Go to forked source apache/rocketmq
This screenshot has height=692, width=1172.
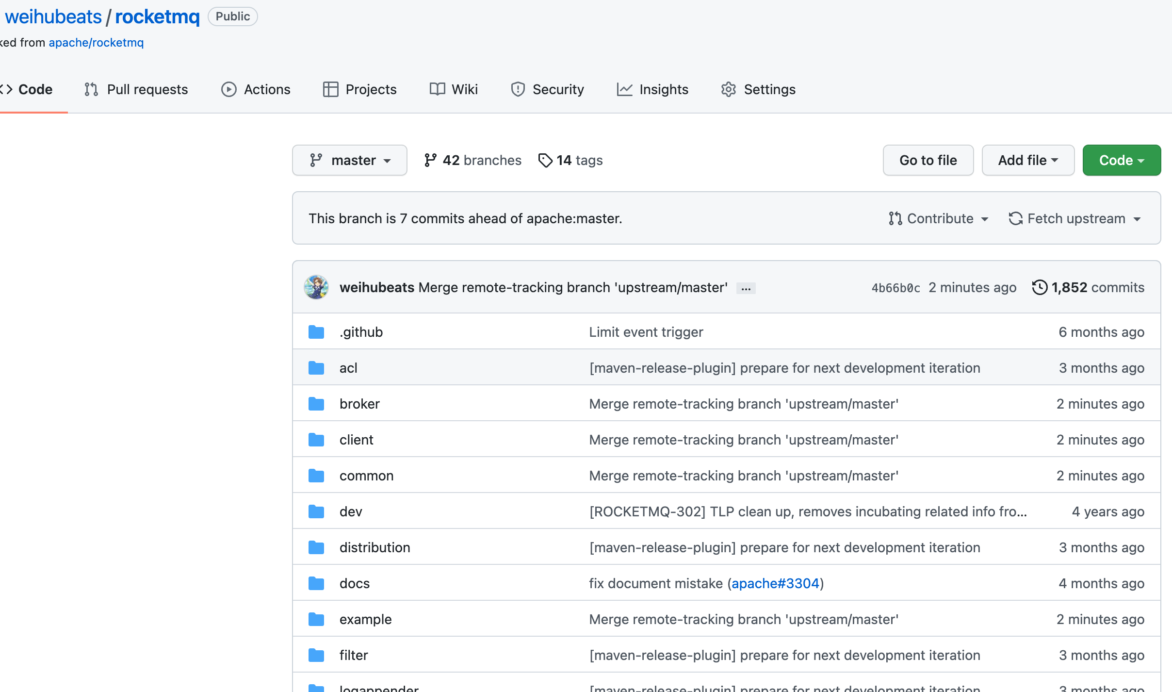click(96, 43)
